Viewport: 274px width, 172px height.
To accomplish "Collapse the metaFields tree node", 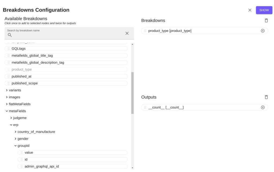I will coord(7,111).
